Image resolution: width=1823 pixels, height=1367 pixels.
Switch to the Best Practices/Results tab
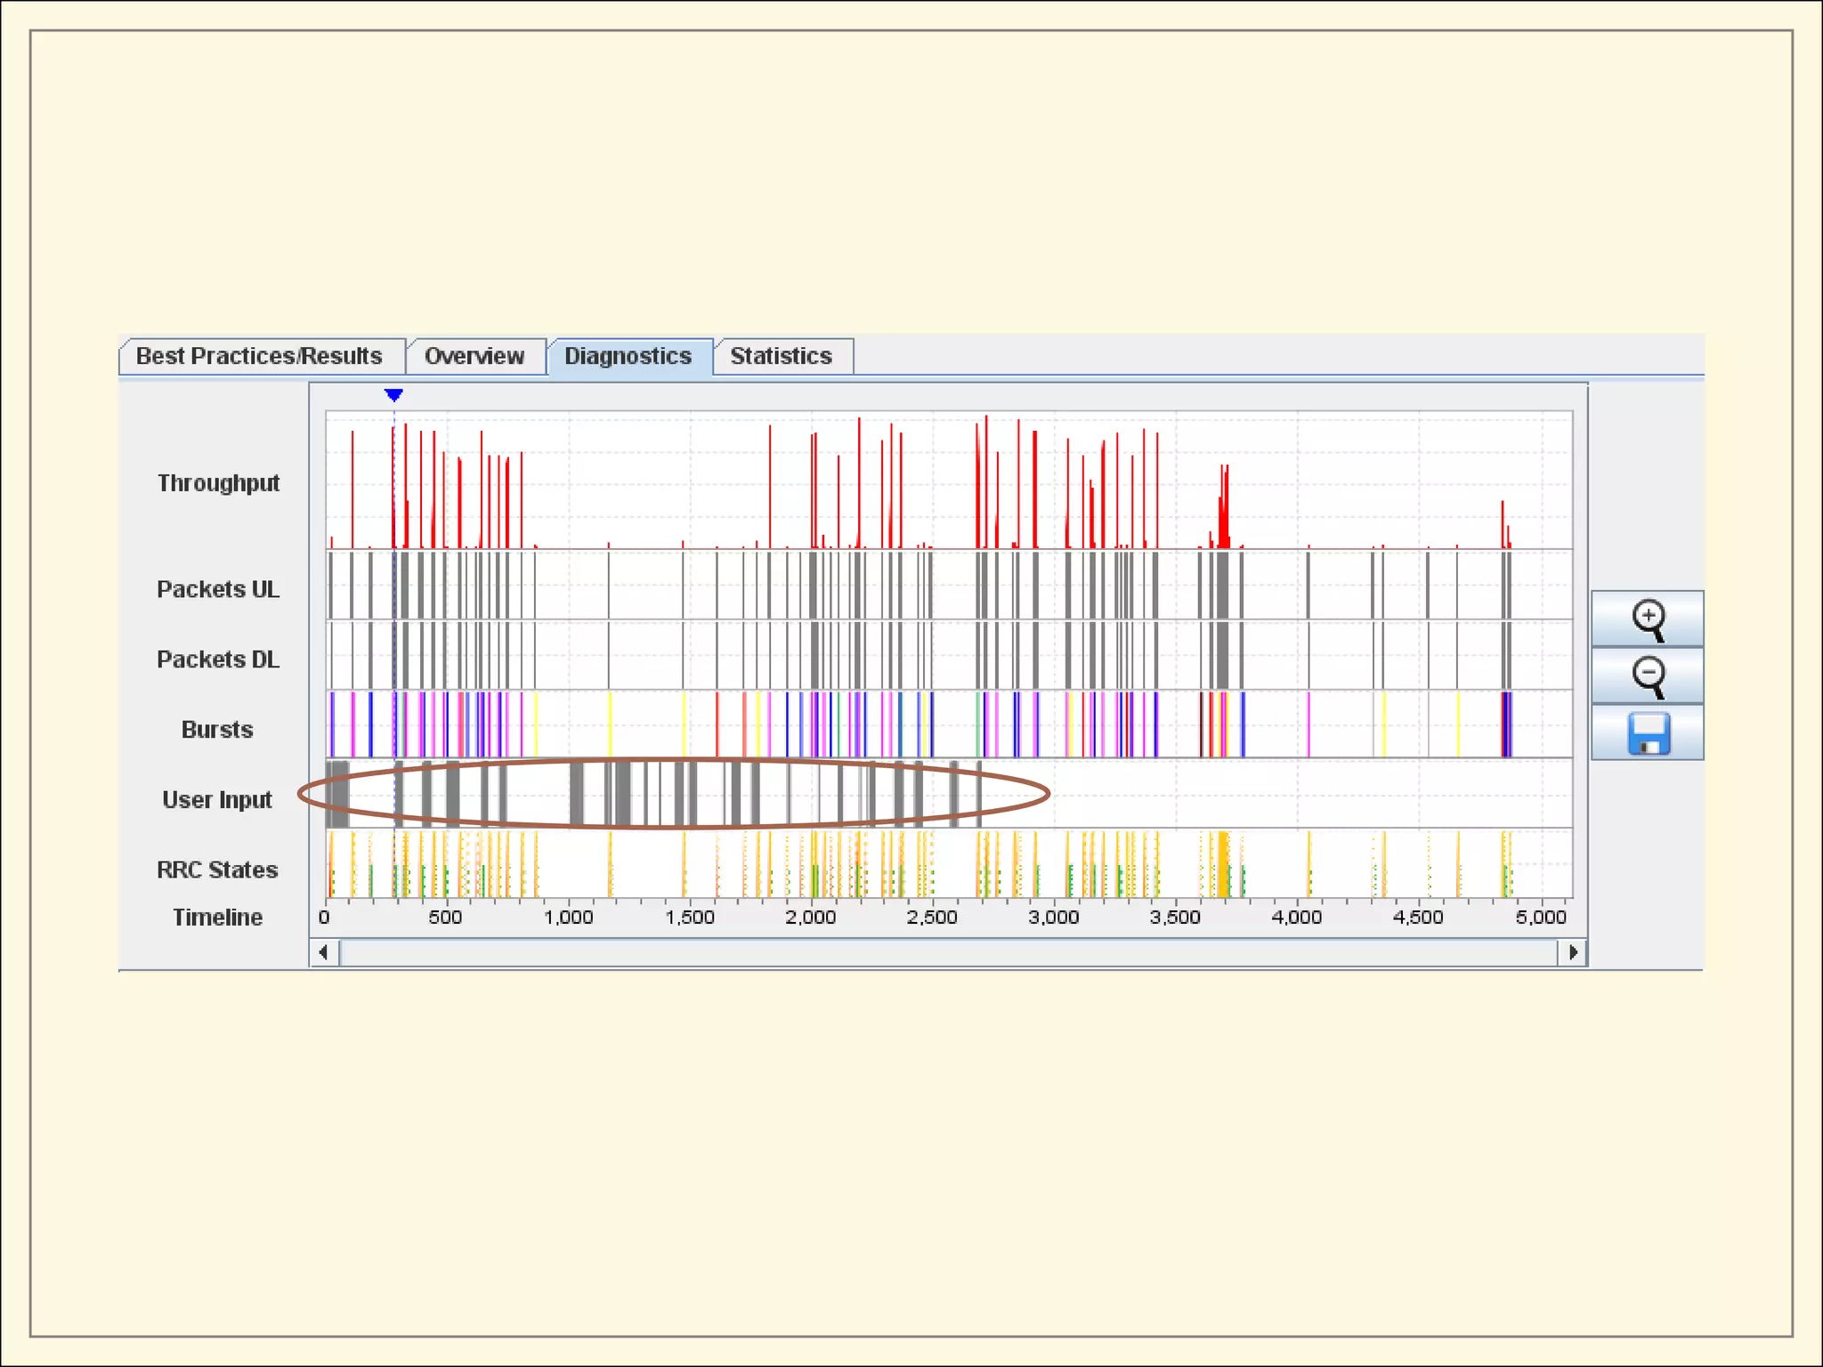(x=259, y=357)
